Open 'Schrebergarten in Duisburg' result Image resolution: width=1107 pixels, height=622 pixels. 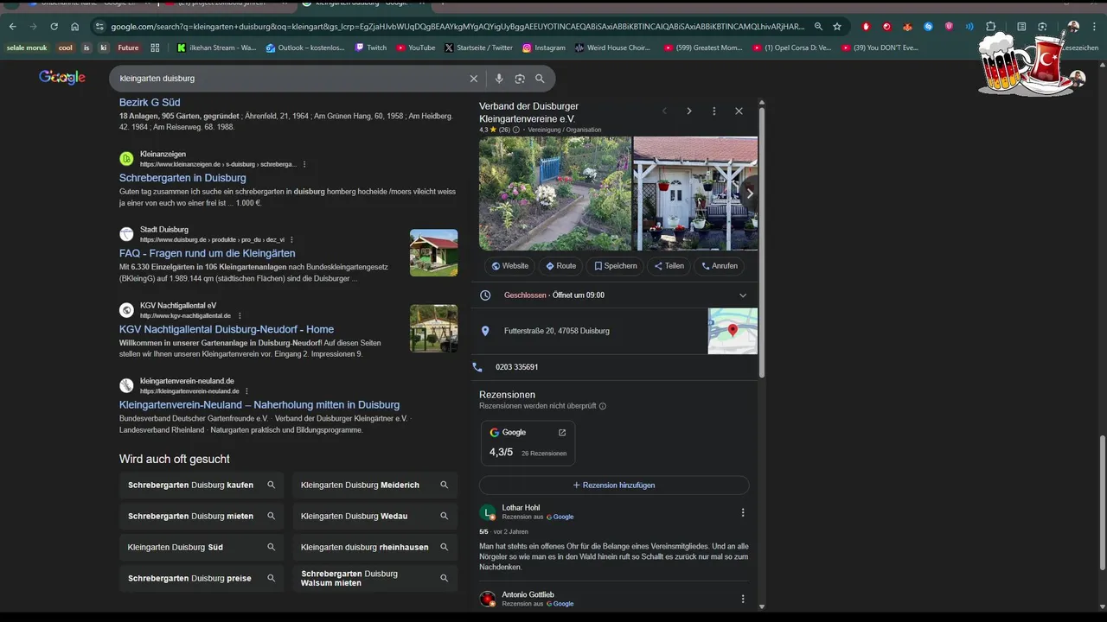pyautogui.click(x=182, y=178)
